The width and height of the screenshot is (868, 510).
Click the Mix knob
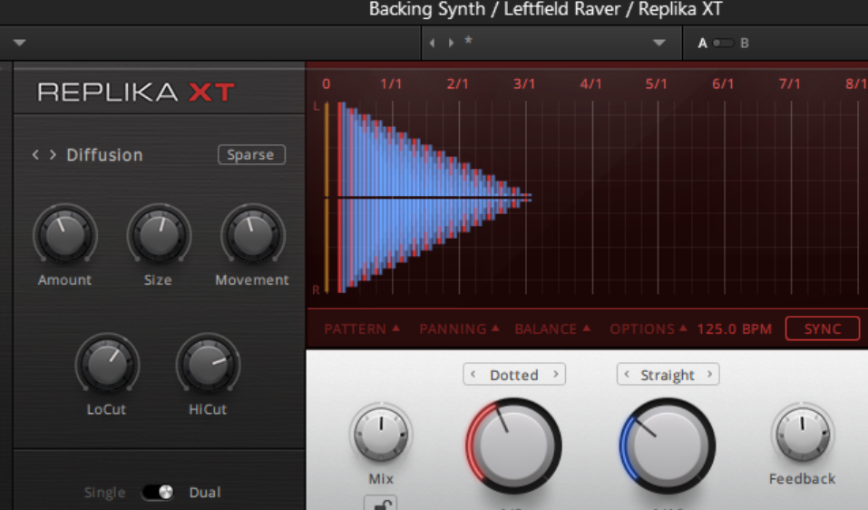click(381, 435)
